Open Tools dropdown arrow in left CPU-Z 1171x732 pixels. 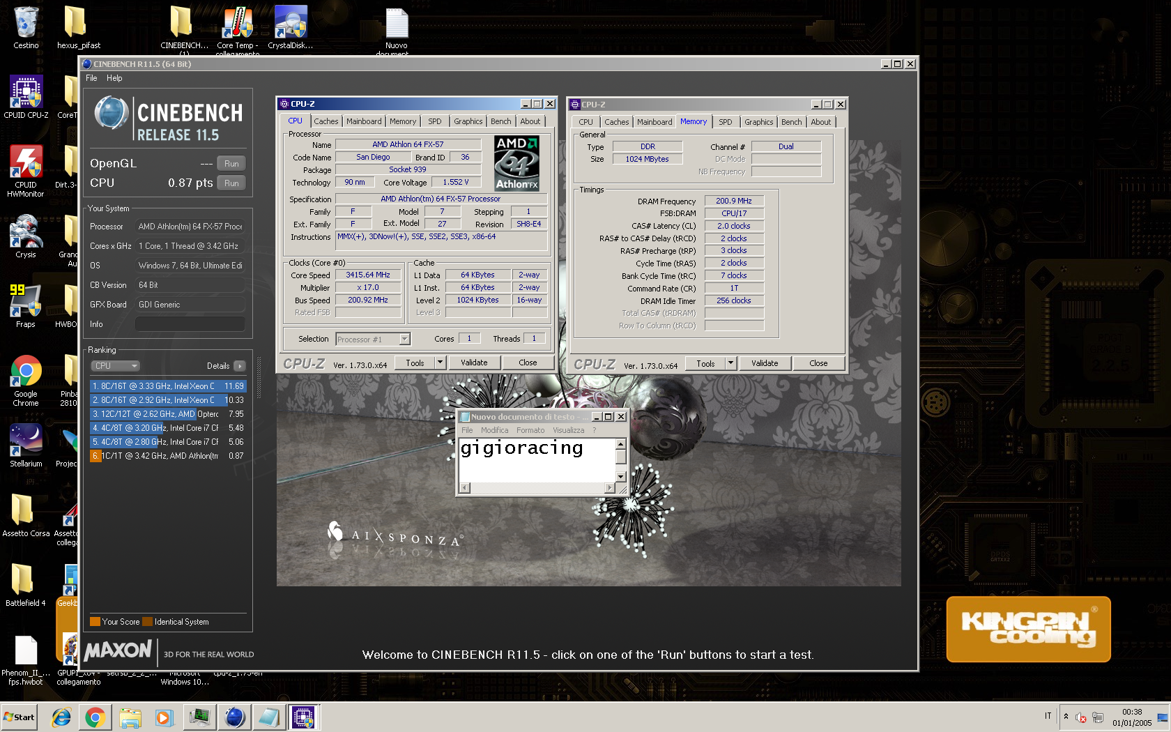point(440,363)
